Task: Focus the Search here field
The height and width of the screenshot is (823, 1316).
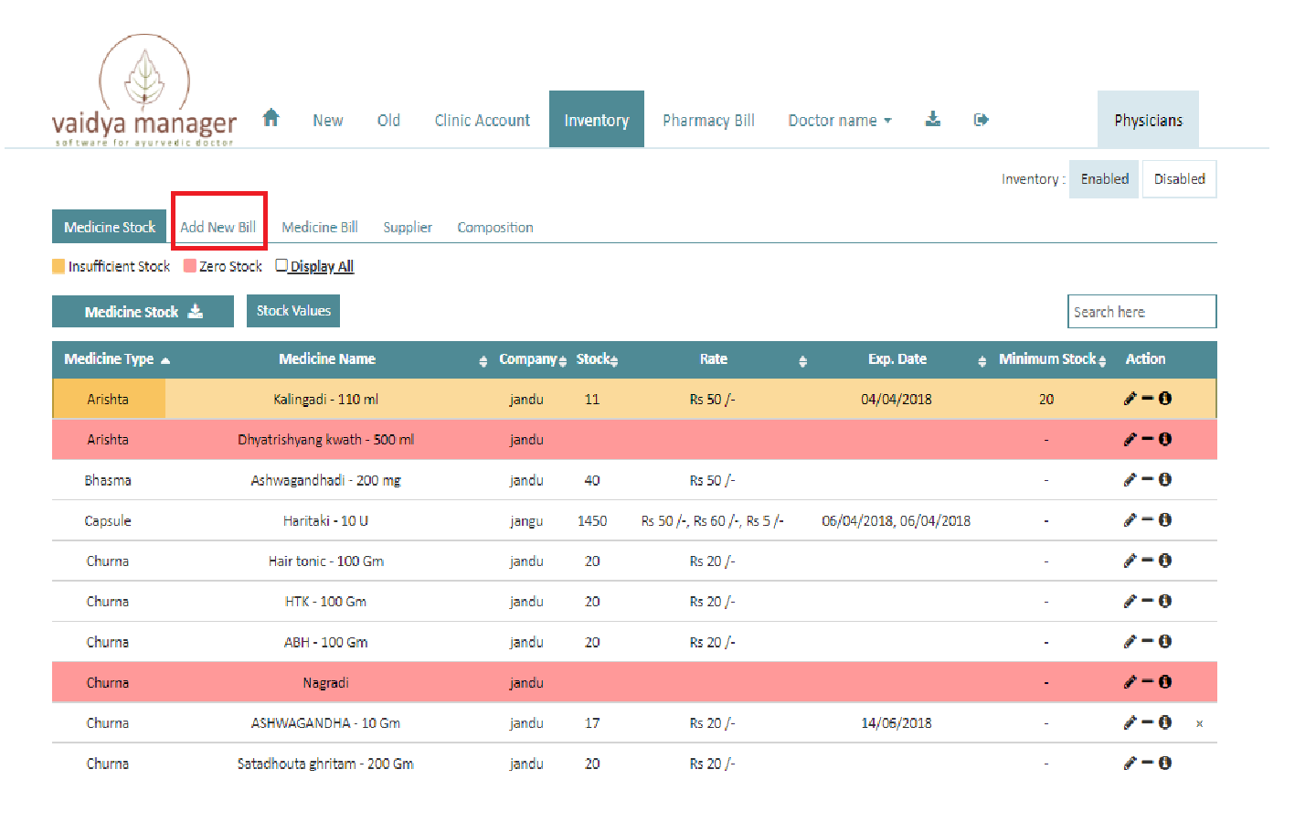Action: click(1141, 312)
